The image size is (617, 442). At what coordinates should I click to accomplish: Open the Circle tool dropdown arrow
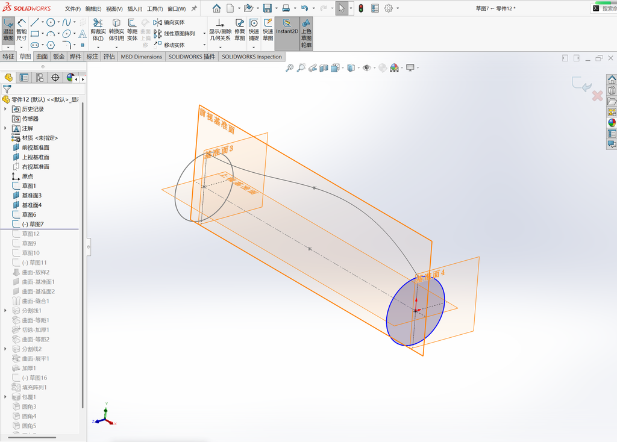[x=58, y=22]
